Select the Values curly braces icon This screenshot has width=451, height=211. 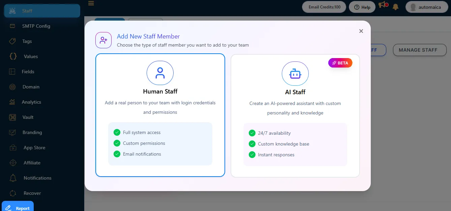13,56
